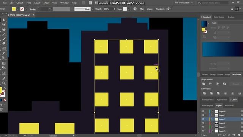
Task: Open the fill color dropdown in control bar
Action: (x=17, y=9)
